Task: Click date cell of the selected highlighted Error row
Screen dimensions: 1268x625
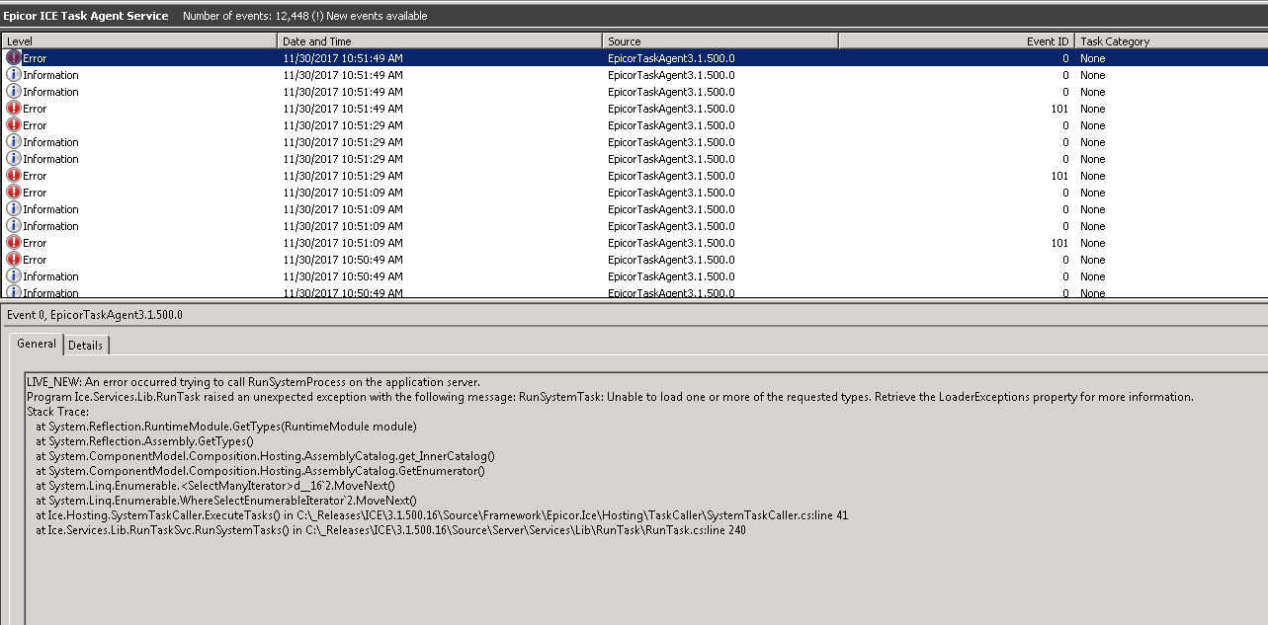Action: click(x=343, y=58)
